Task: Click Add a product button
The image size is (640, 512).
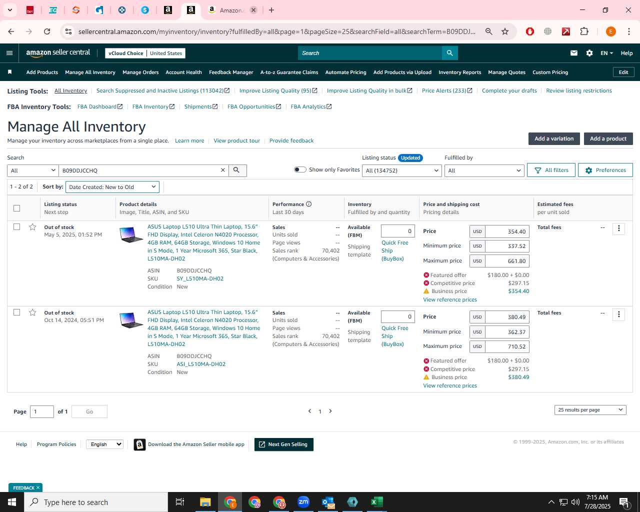Action: click(x=608, y=138)
